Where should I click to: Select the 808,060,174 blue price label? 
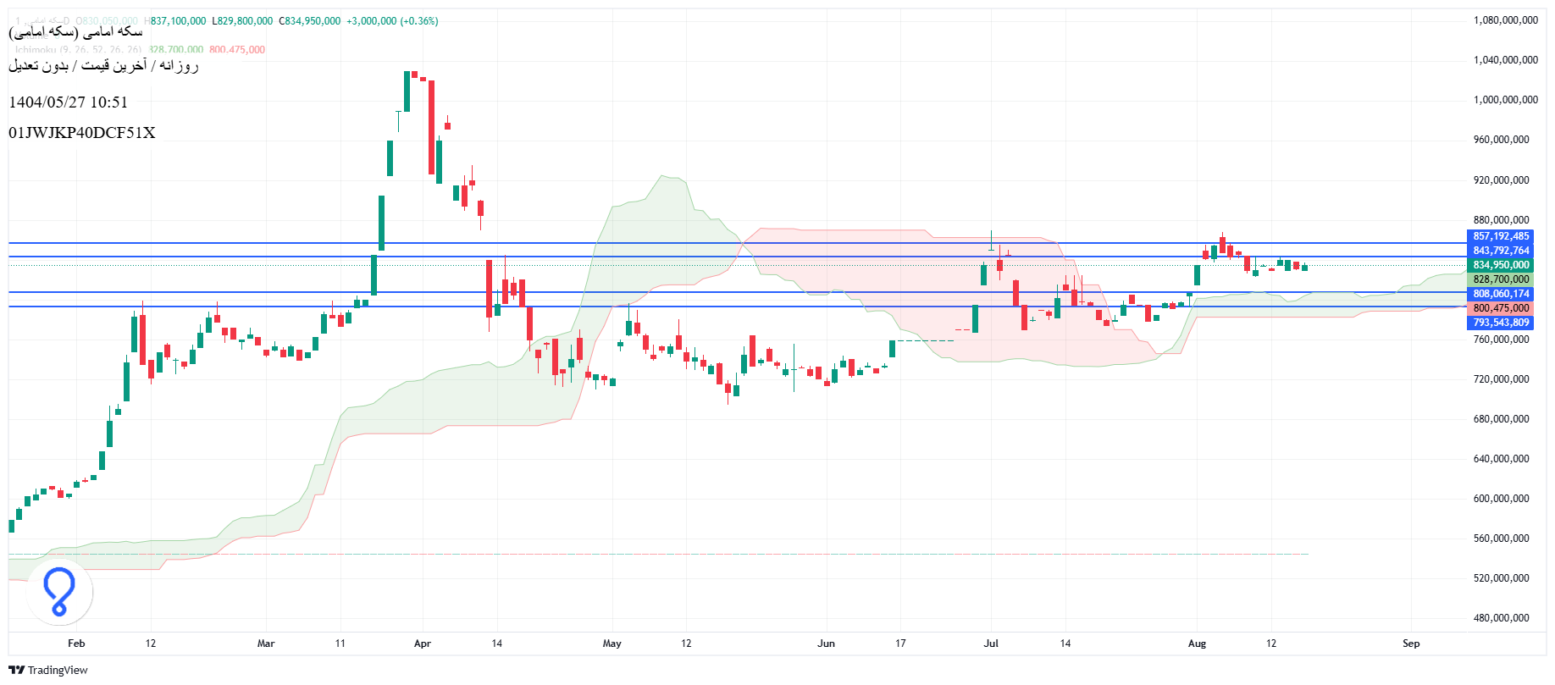point(1500,294)
